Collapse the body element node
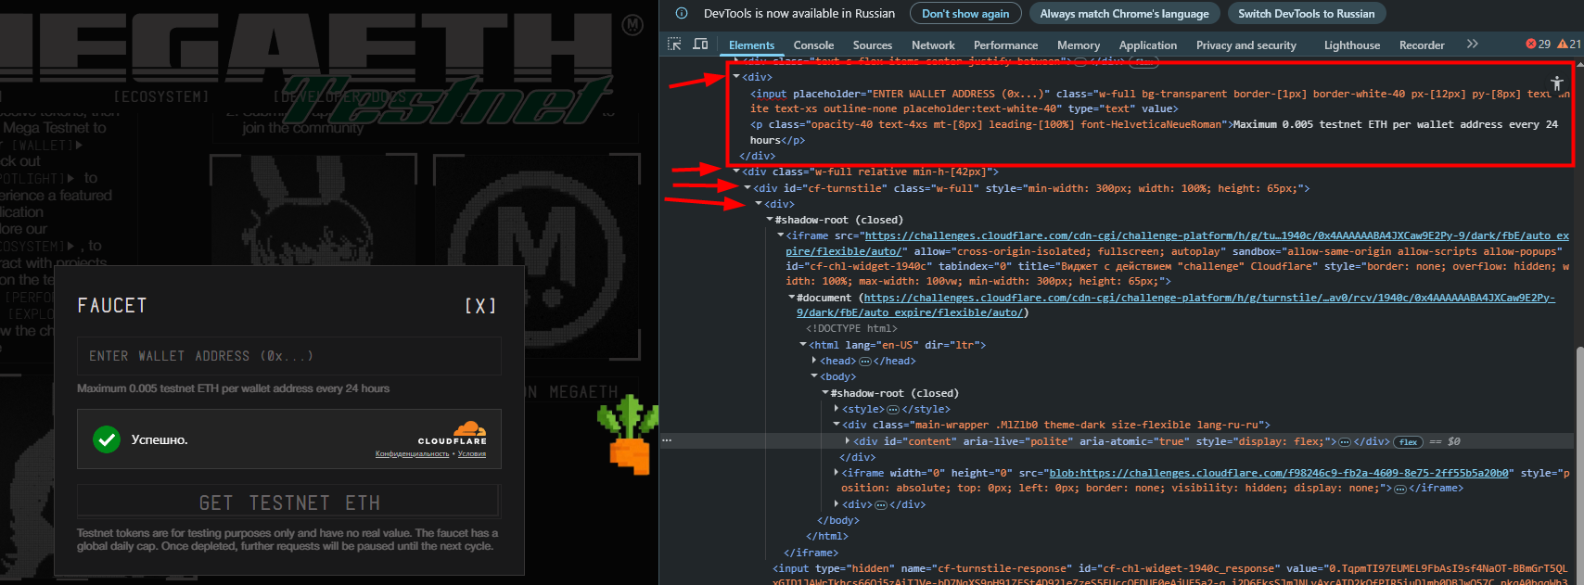The height and width of the screenshot is (585, 1584). click(813, 376)
